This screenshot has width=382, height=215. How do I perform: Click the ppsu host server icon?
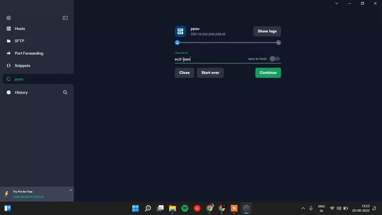point(180,31)
